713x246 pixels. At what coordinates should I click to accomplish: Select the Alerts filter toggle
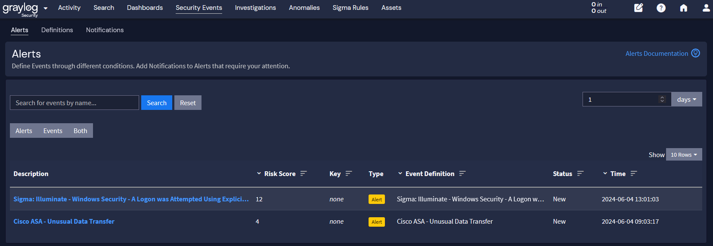24,131
